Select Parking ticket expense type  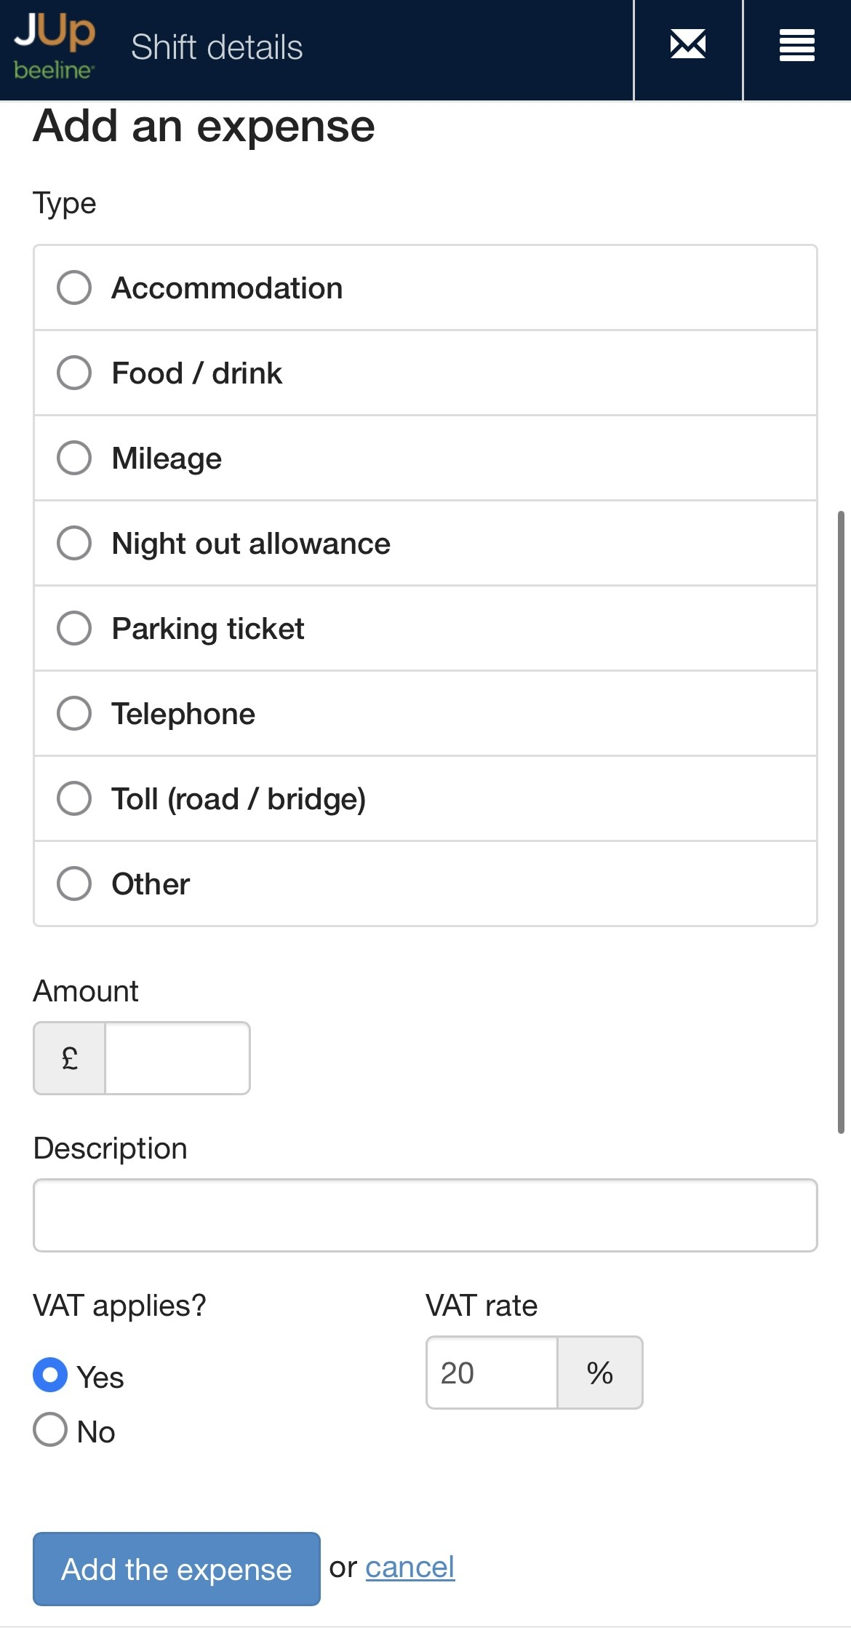pyautogui.click(x=74, y=629)
